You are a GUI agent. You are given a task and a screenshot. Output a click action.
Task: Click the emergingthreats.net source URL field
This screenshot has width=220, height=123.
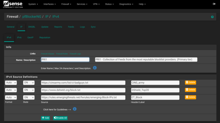pyautogui.click(x=83, y=97)
